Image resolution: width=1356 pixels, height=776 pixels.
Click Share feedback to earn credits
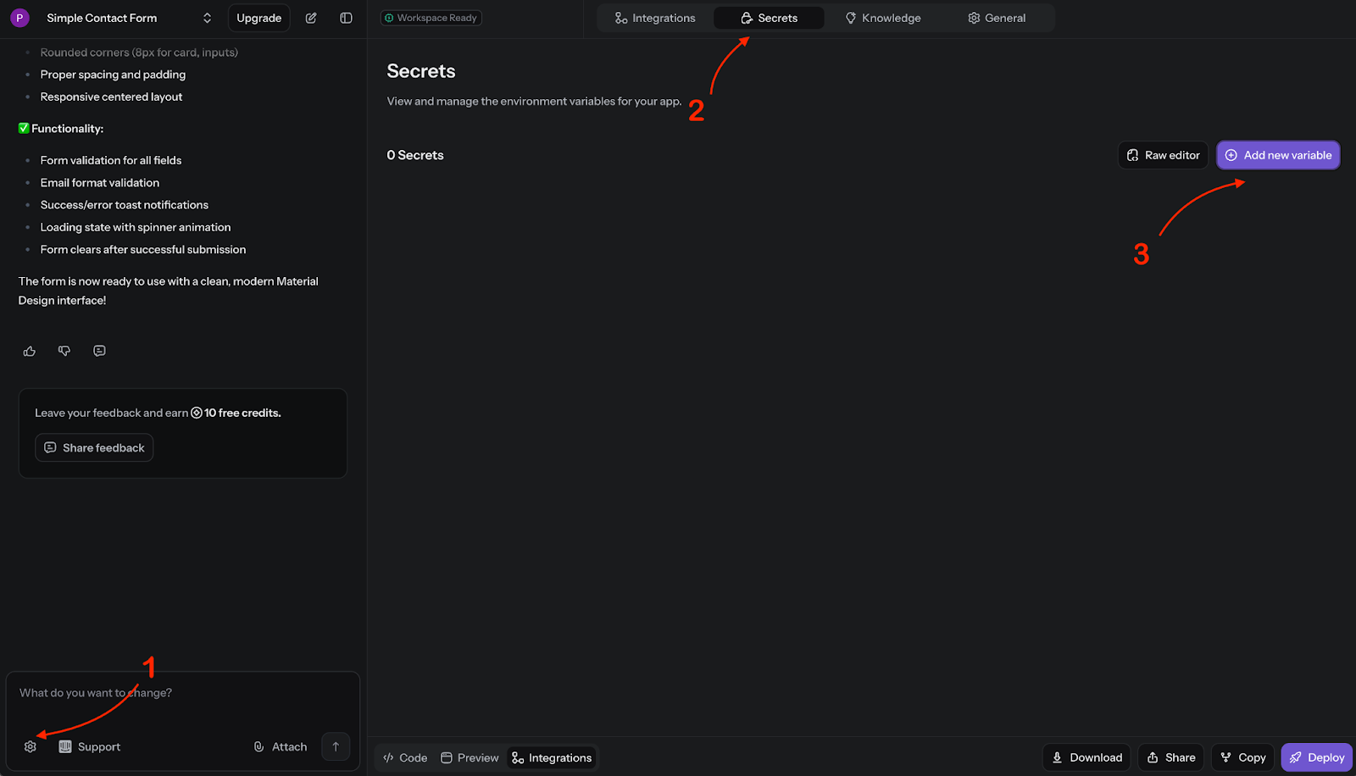(x=93, y=447)
